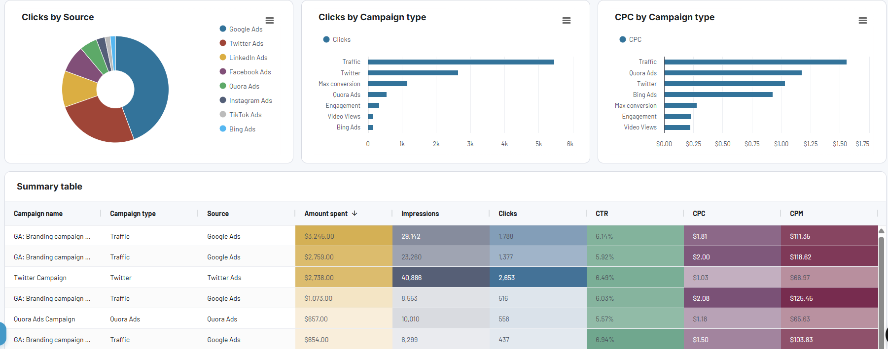This screenshot has height=349, width=888.
Task: Select the $3,245.00 amount spent cell
Action: coord(344,236)
